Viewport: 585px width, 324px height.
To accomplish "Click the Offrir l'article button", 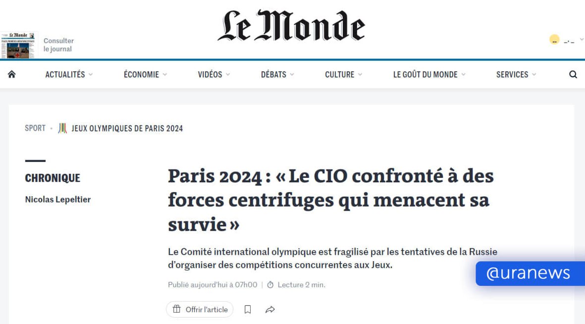I will coord(200,310).
